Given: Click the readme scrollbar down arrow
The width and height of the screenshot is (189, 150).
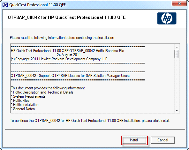Looking at the screenshot, I should pos(177,111).
